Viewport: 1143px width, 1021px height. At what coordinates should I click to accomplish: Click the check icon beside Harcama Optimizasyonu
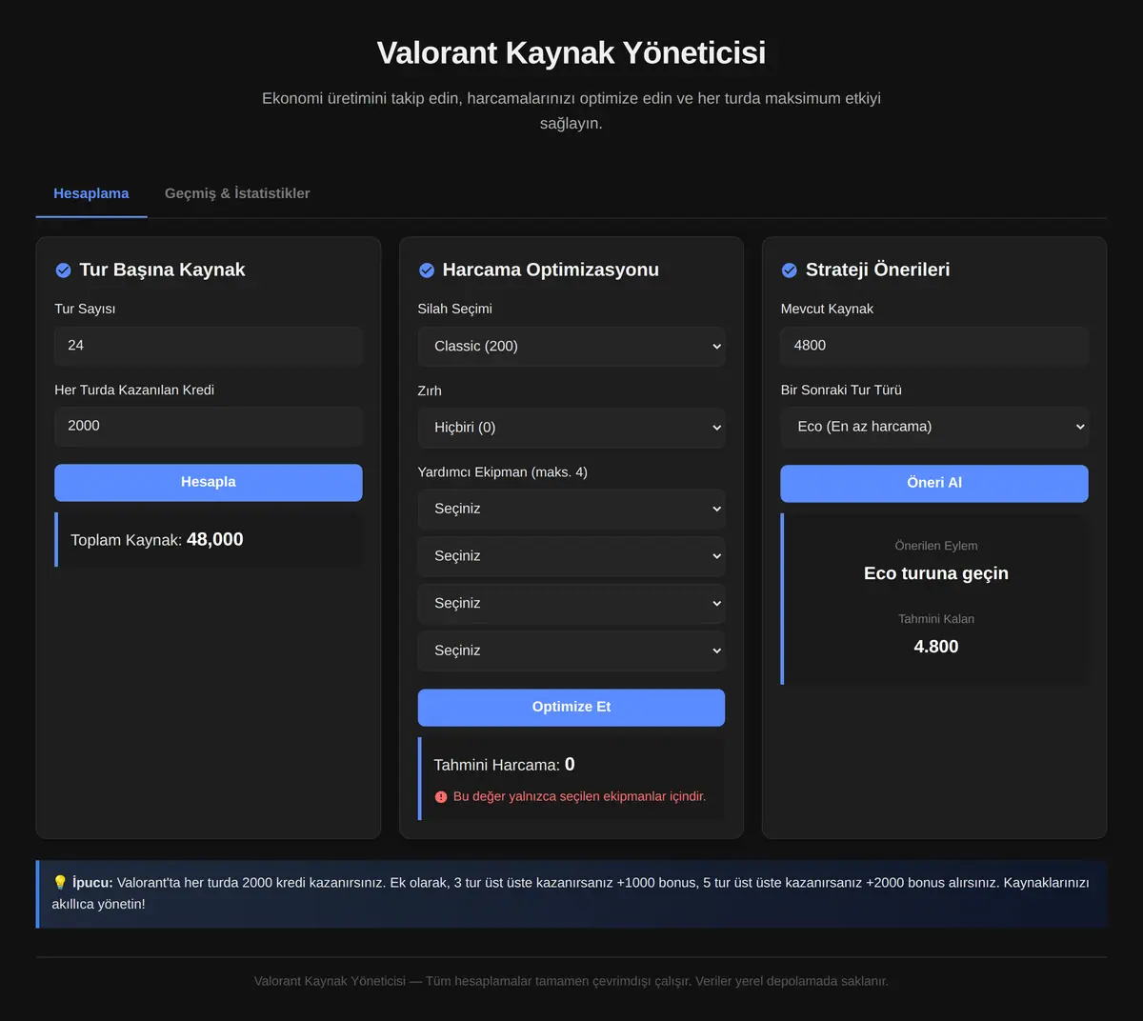[427, 270]
